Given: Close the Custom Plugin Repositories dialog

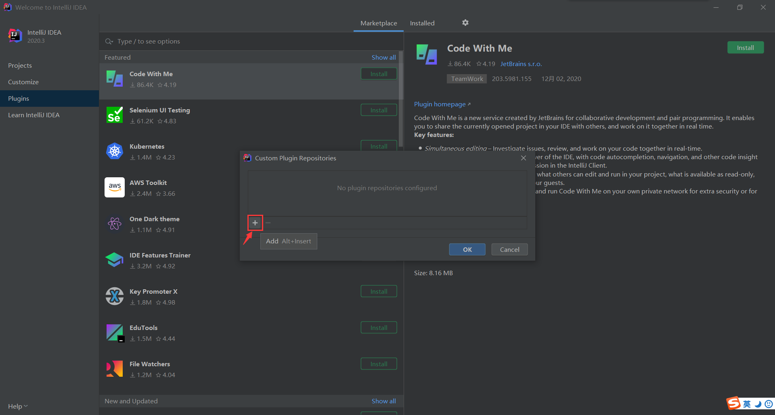Looking at the screenshot, I should [524, 158].
